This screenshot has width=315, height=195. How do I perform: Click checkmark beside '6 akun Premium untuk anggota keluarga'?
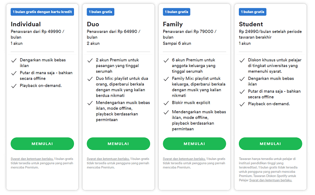pos(166,60)
